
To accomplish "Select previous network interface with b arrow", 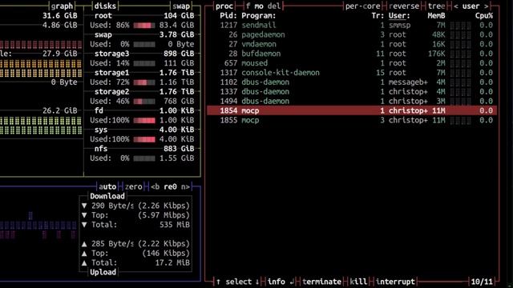I will coord(155,186).
